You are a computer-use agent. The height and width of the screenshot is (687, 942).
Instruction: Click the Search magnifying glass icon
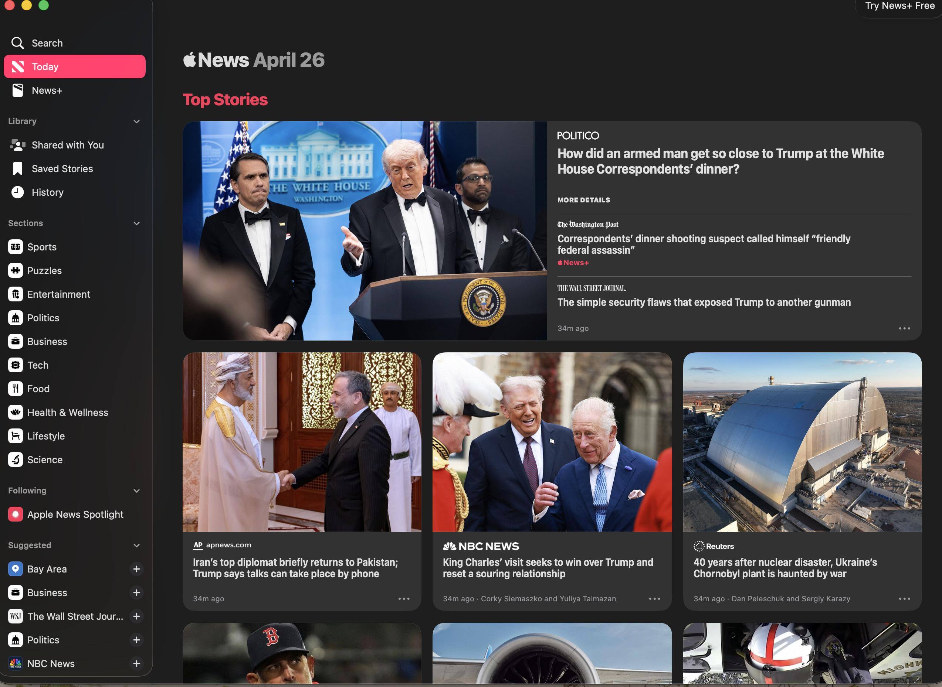17,43
